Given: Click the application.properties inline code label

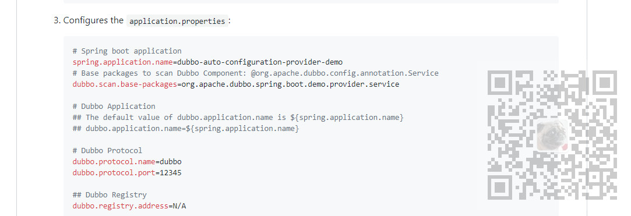Looking at the screenshot, I should click(x=178, y=21).
